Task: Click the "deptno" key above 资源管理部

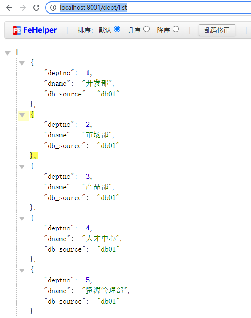Action: point(59,280)
